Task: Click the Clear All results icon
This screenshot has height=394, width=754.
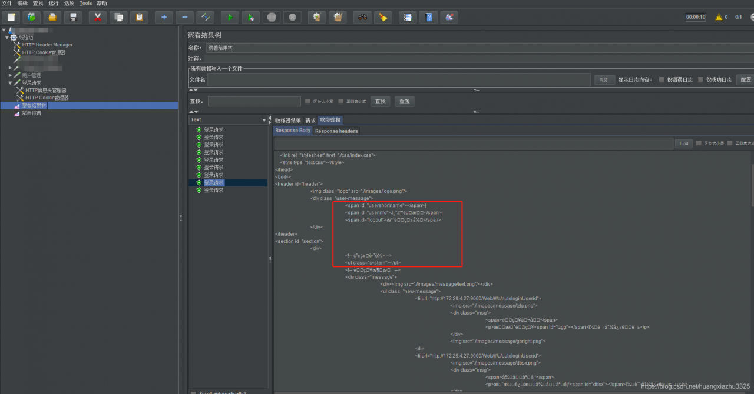Action: coord(338,17)
